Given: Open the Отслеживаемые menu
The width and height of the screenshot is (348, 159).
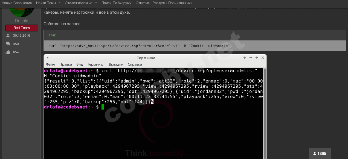Looking at the screenshot, I should coord(79,3).
